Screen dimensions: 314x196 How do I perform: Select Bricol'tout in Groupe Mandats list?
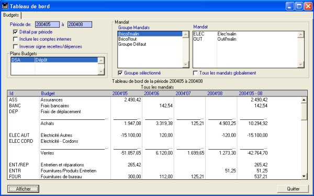point(150,39)
